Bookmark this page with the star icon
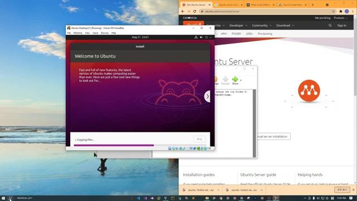This screenshot has height=201, width=357. click(334, 11)
